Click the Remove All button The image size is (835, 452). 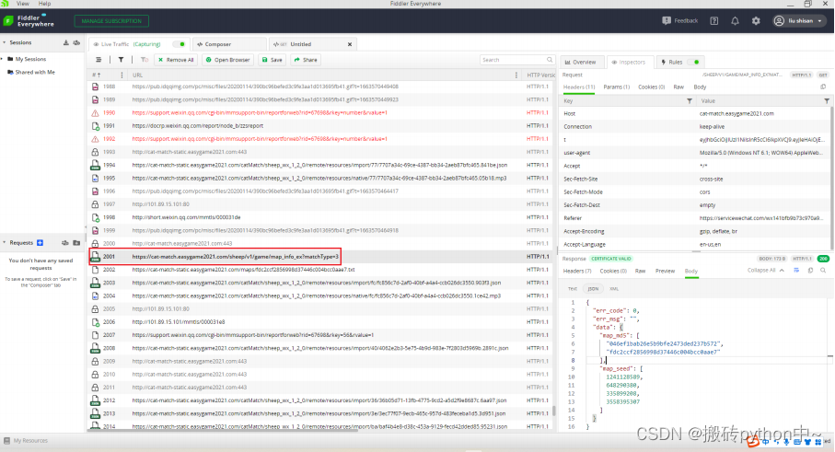point(175,60)
